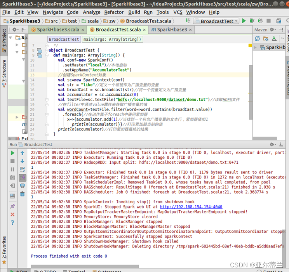Rerun BroadcastTest from the Run panel
This screenshot has height=272, width=289.
(12, 153)
